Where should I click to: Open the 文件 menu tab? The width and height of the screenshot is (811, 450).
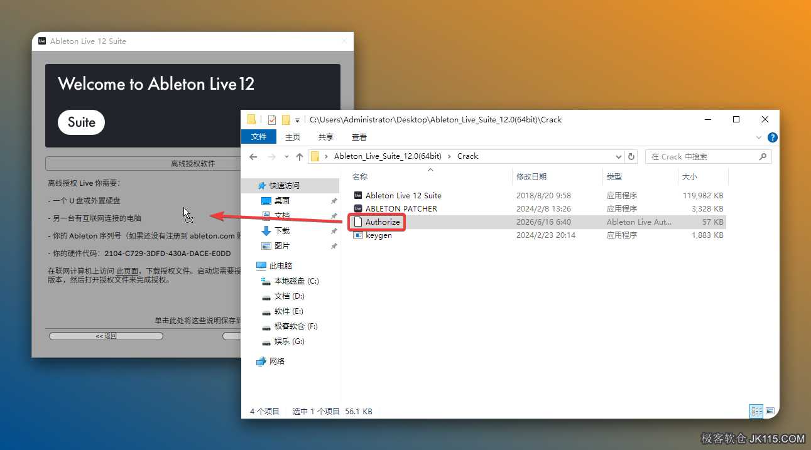tap(259, 137)
